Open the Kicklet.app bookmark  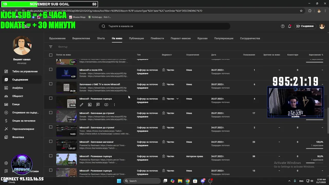99,17
